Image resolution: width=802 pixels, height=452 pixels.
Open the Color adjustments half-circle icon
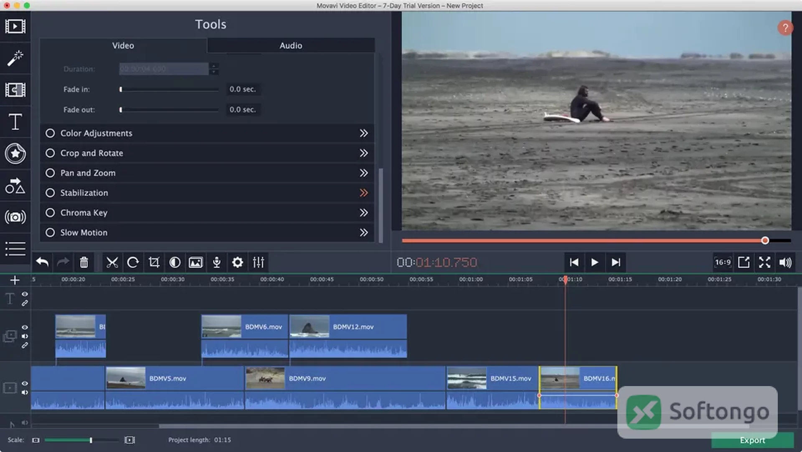(175, 262)
